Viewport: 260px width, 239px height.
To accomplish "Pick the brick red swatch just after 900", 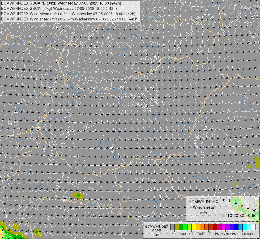I will click(211, 227).
